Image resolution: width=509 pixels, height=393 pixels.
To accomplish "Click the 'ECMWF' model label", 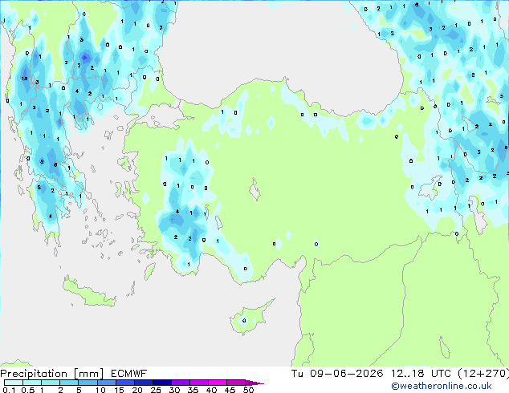I will tap(129, 374).
